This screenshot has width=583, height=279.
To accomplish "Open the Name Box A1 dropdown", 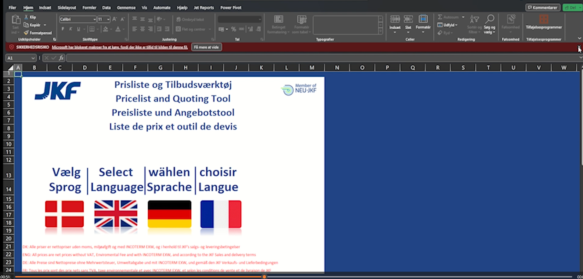I will pyautogui.click(x=33, y=58).
